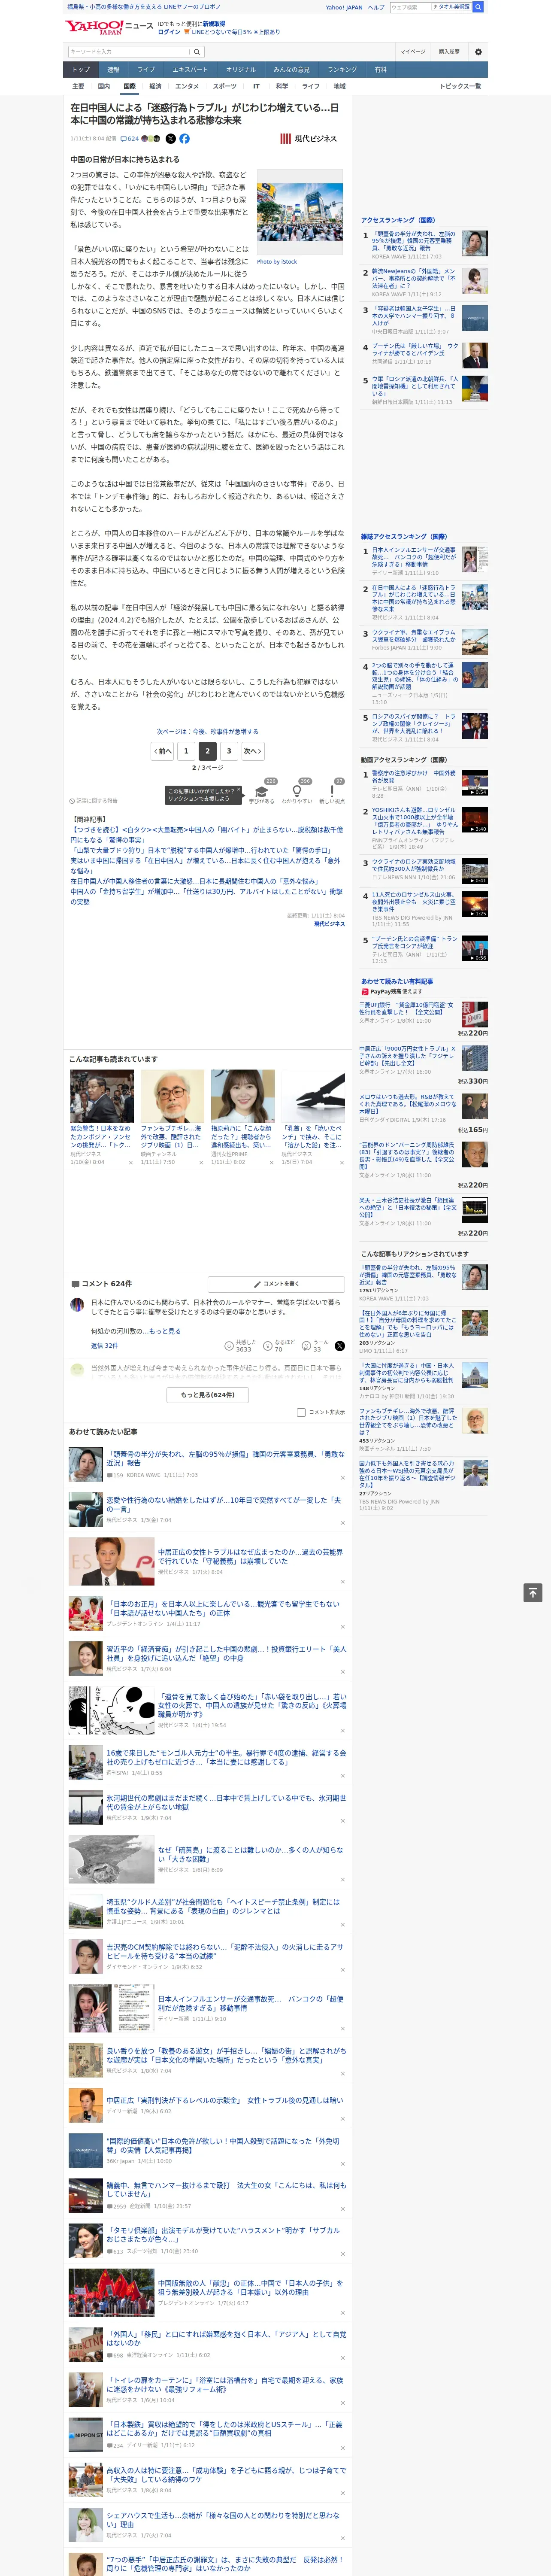Open settings via the gear icon
The width and height of the screenshot is (551, 2576).
tap(478, 52)
